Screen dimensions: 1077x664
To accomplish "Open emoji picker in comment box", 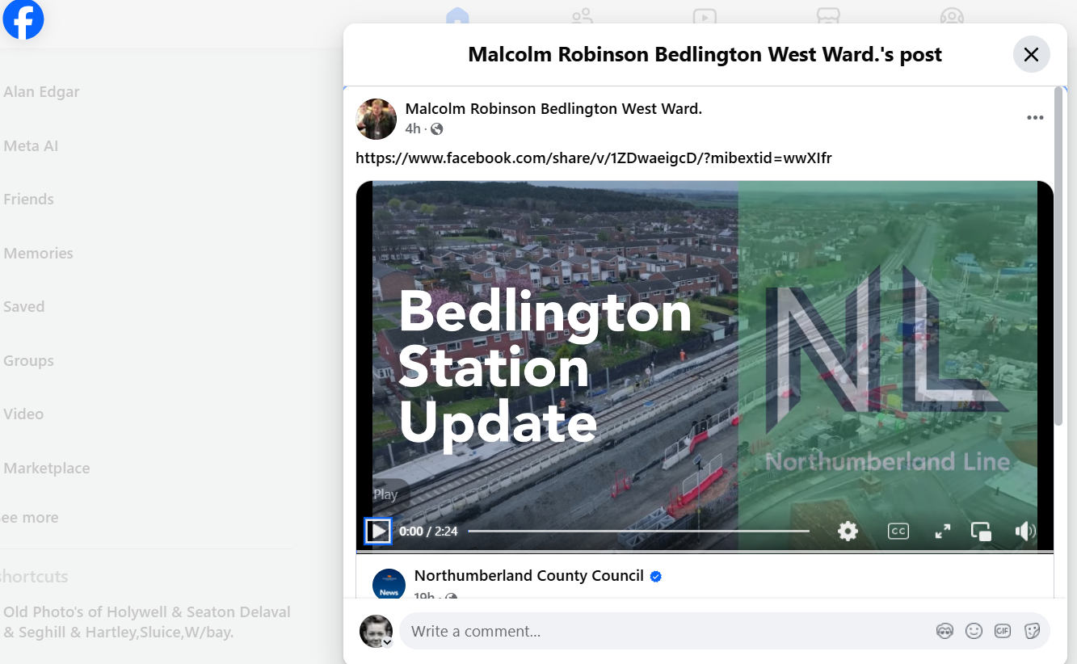I will click(x=974, y=631).
